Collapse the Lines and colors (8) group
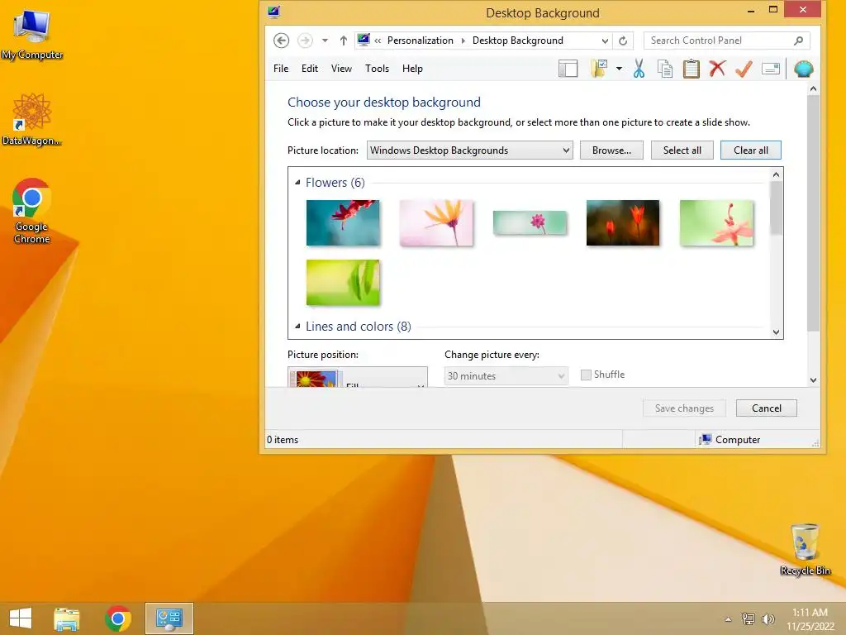Screen dimensions: 846x635 297,326
